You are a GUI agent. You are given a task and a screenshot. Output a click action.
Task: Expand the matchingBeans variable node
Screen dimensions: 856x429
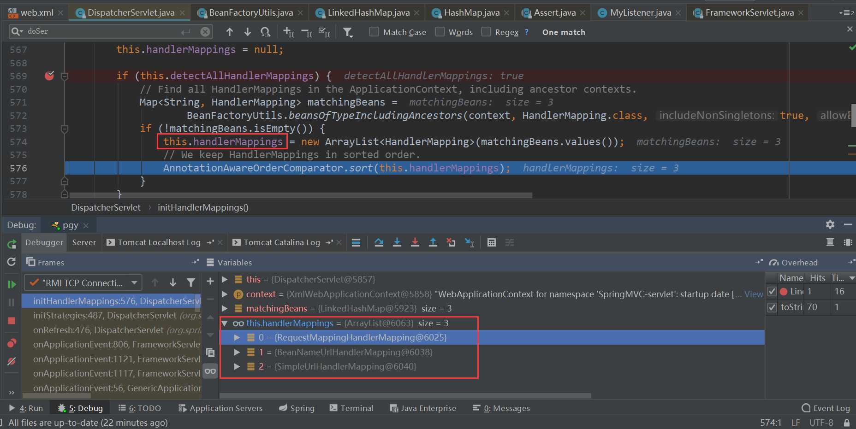(x=225, y=308)
